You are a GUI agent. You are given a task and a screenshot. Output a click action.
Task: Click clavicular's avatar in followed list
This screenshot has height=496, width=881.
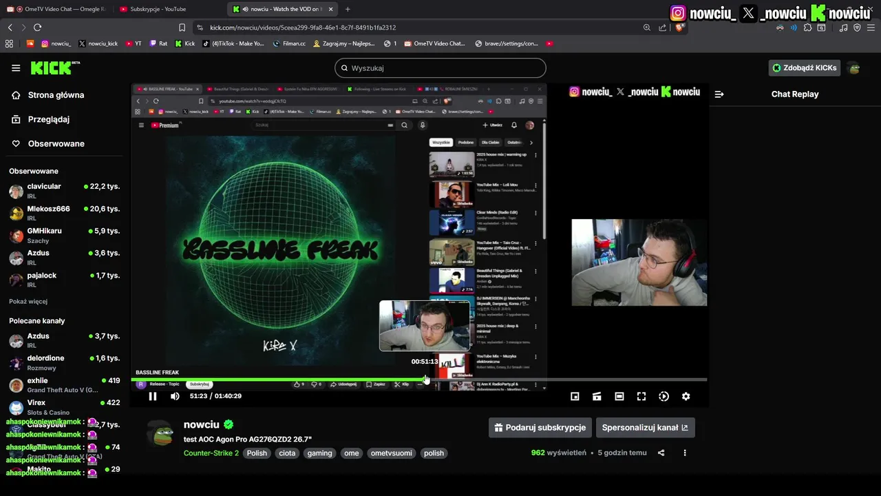coord(16,191)
